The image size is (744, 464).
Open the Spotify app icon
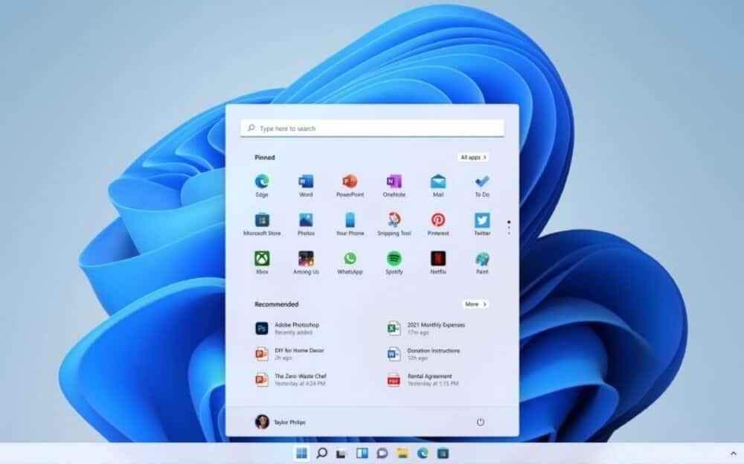(x=394, y=260)
